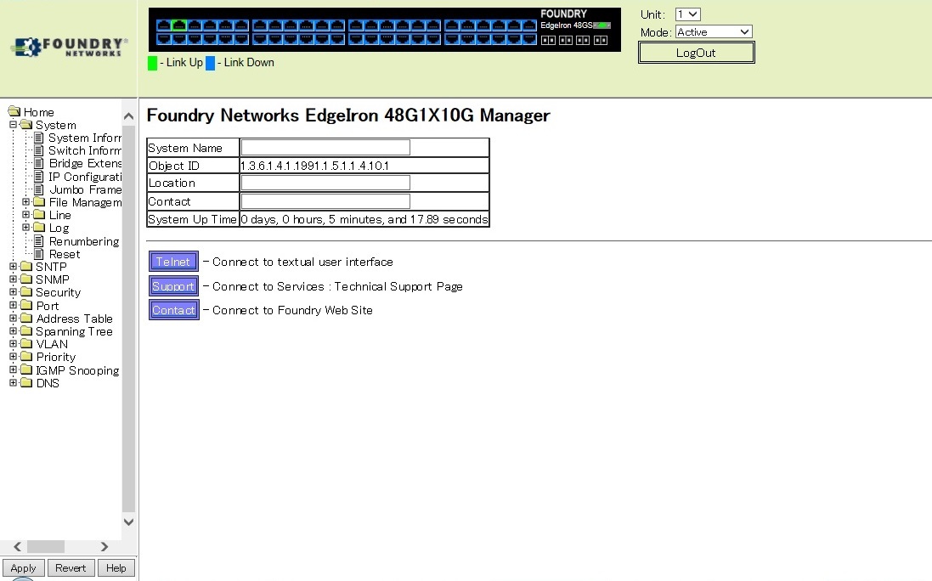Expand the SNMP tree node
Image resolution: width=932 pixels, height=581 pixels.
click(x=13, y=279)
